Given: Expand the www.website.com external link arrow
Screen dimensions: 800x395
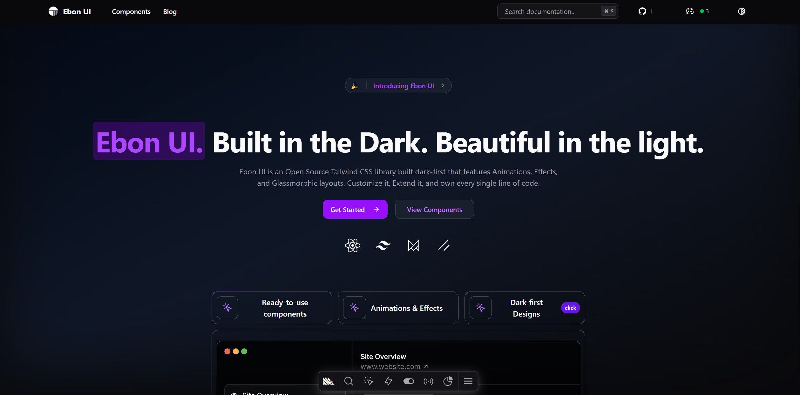Looking at the screenshot, I should pos(425,366).
